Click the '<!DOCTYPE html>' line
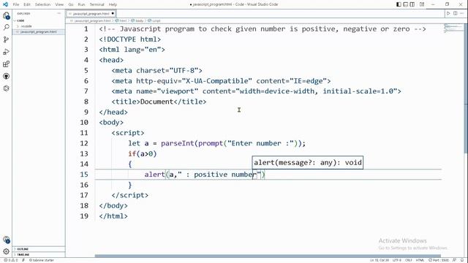The width and height of the screenshot is (468, 263). pos(130,39)
